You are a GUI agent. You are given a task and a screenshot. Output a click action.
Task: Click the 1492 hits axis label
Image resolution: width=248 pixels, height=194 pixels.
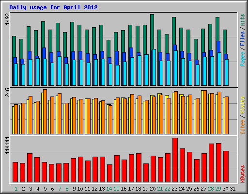click(7, 19)
